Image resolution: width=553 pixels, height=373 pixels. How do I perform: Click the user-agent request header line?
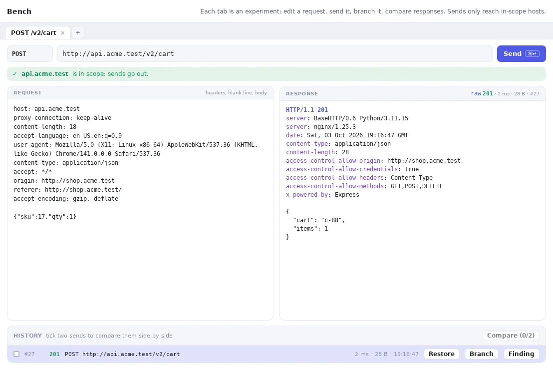136,149
